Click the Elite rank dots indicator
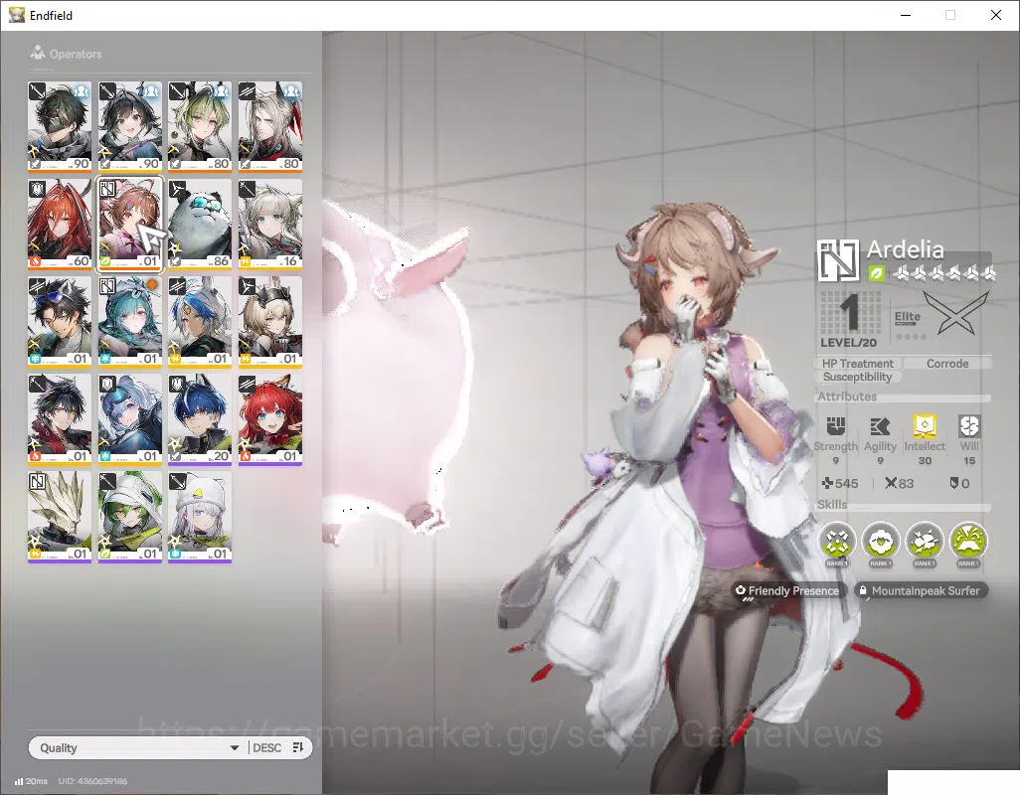1020x795 pixels. pos(910,337)
